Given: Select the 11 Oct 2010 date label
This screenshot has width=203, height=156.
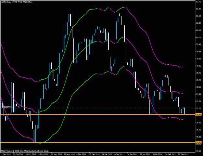Looking at the screenshot, I should tap(5, 154).
